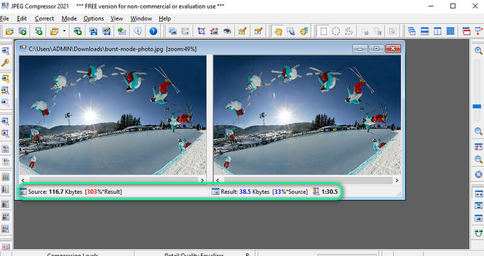
Task: Open the Options menu
Action: point(93,19)
